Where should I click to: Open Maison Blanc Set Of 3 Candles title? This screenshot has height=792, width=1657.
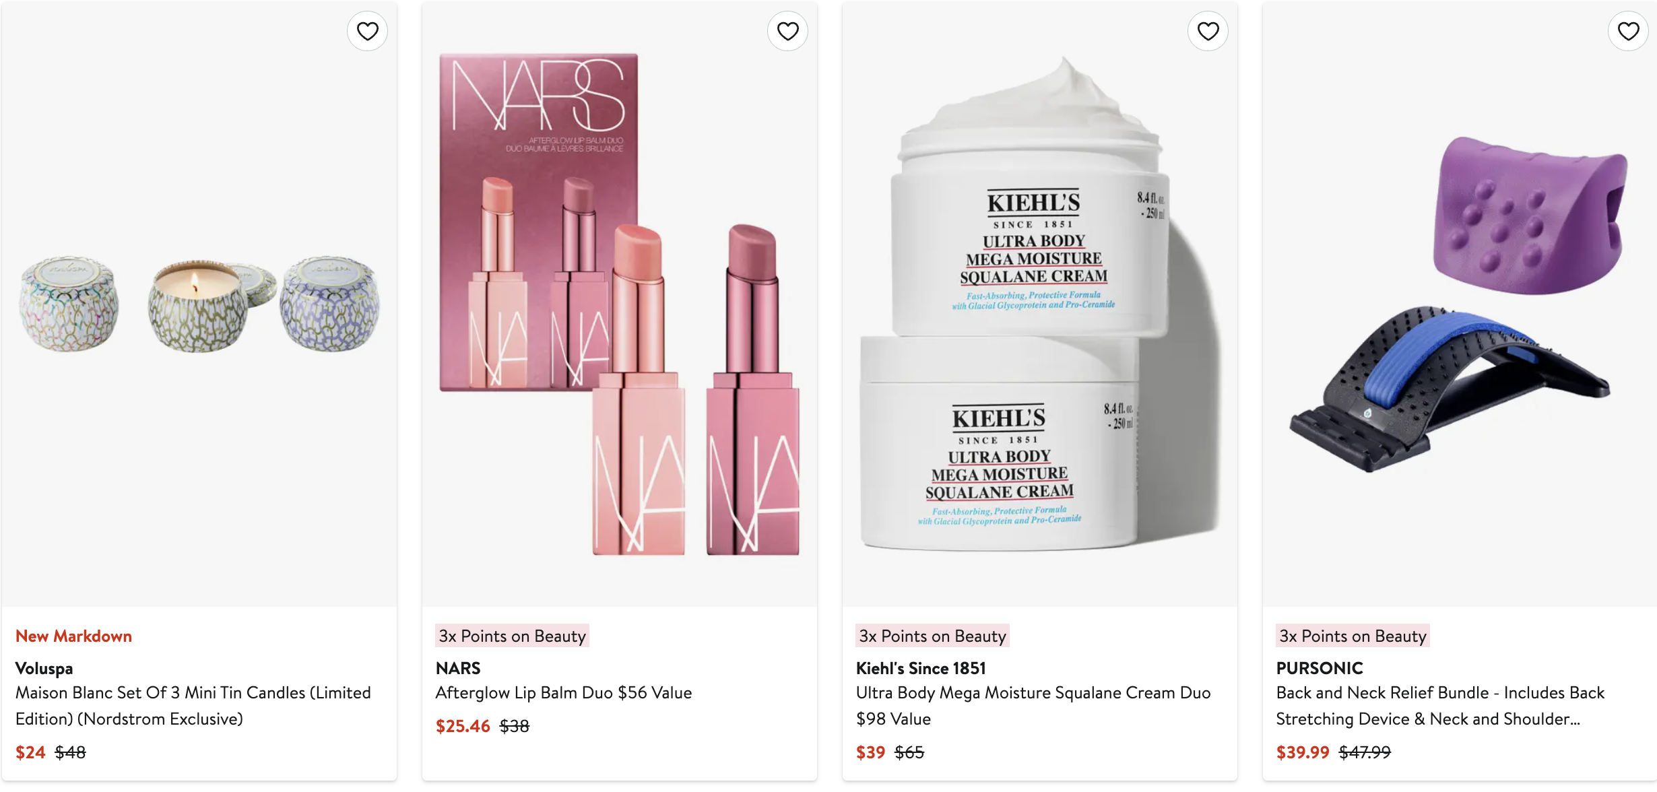[193, 705]
